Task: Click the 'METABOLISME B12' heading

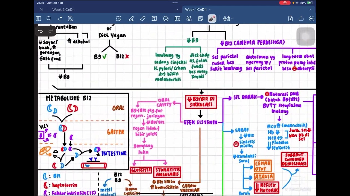Action: (69, 98)
